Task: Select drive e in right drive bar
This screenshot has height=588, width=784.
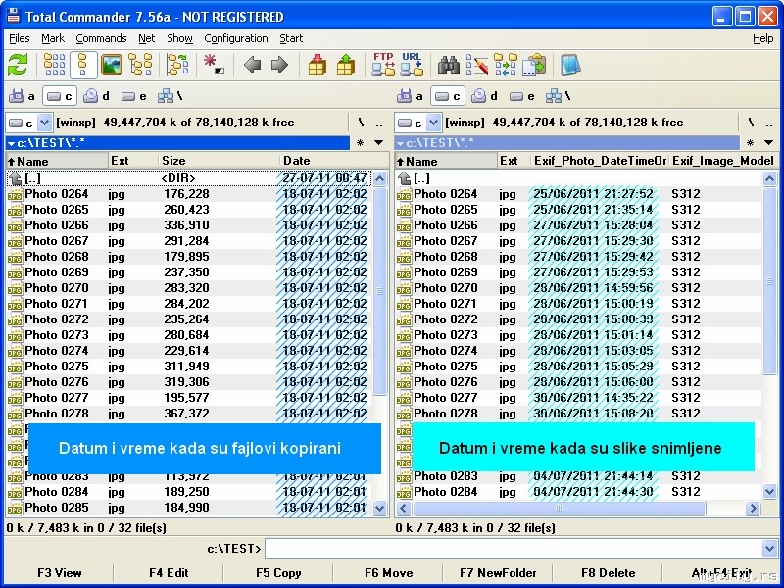Action: [x=522, y=96]
